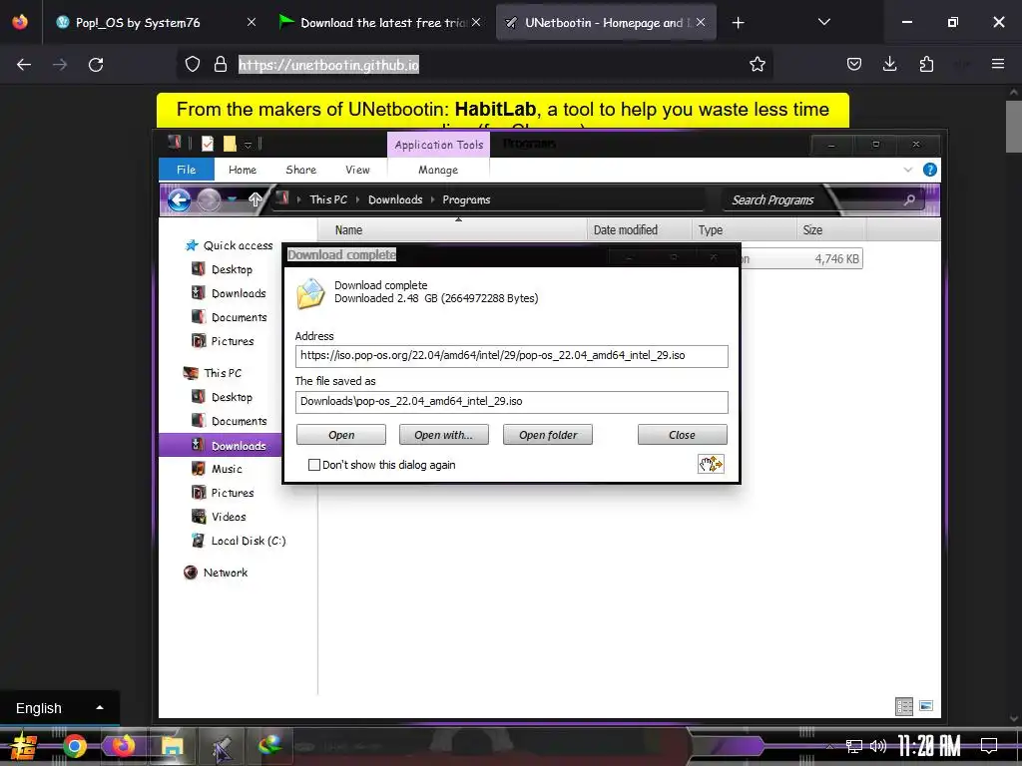Open the Share ribbon tab
Screen dimensions: 1022x766
pyautogui.click(x=301, y=170)
